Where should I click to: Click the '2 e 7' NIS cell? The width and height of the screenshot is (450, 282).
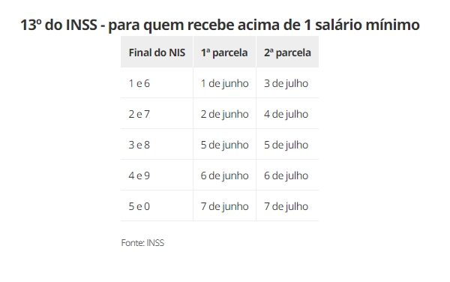[x=157, y=114]
